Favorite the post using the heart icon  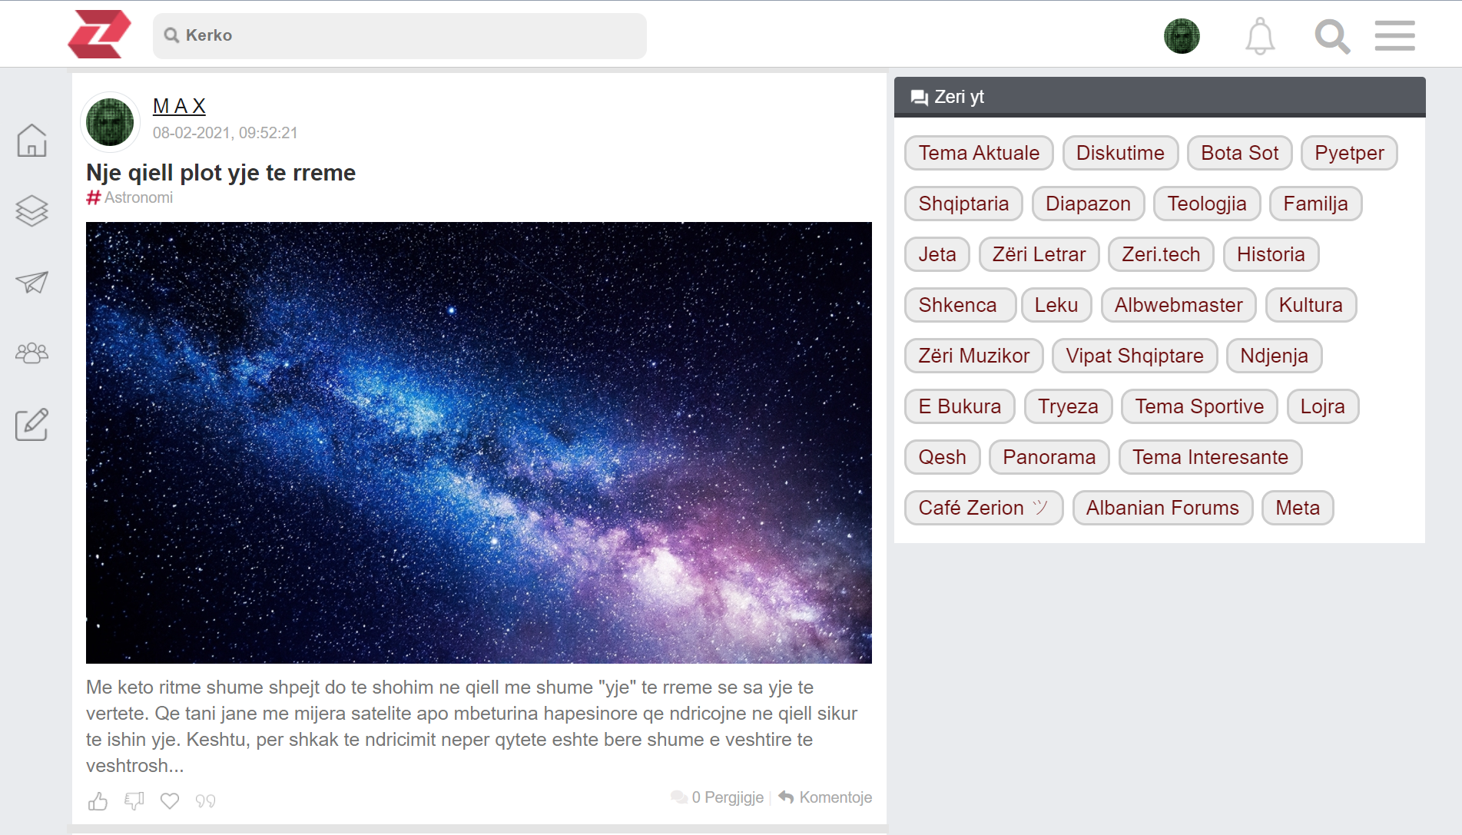[169, 800]
